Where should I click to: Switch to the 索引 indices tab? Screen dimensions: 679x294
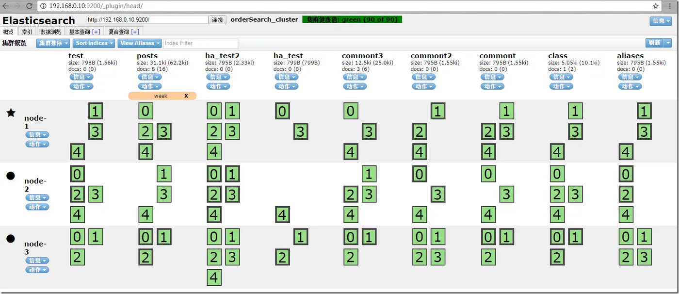(x=27, y=32)
